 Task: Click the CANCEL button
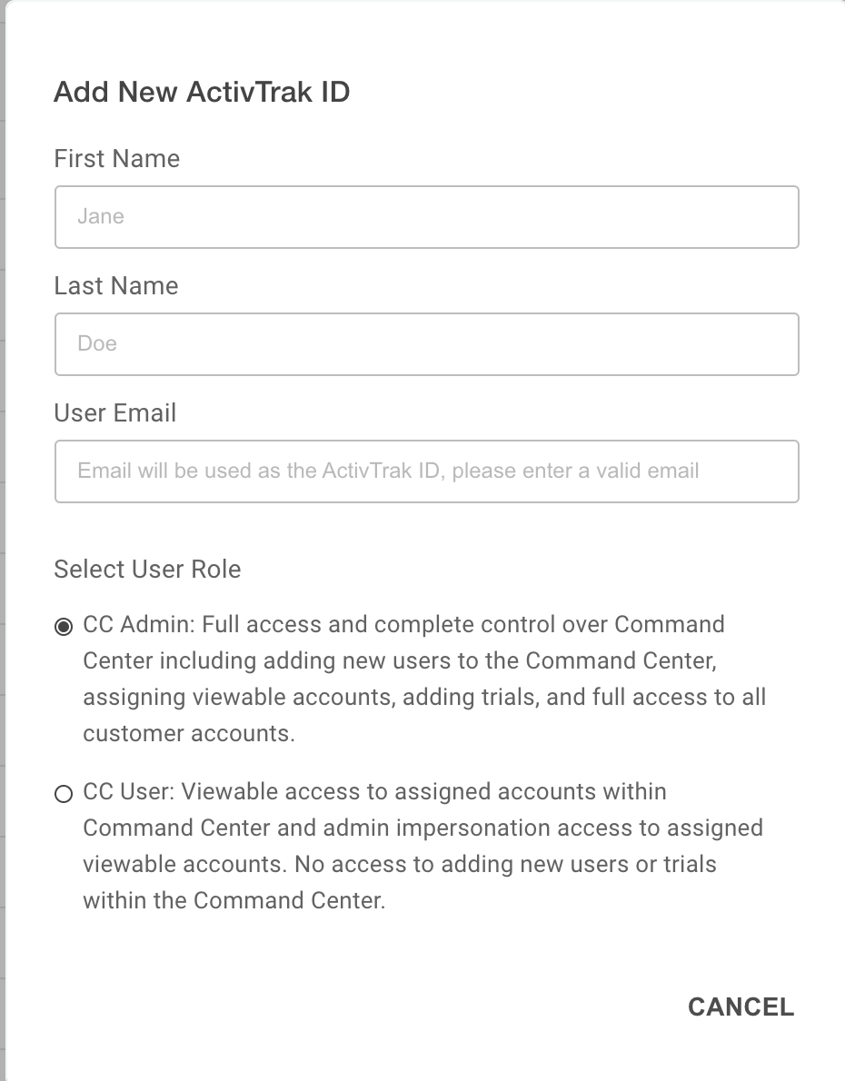741,1007
